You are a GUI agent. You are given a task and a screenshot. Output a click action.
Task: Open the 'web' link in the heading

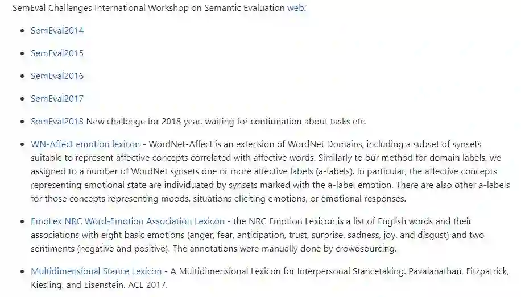tap(296, 8)
